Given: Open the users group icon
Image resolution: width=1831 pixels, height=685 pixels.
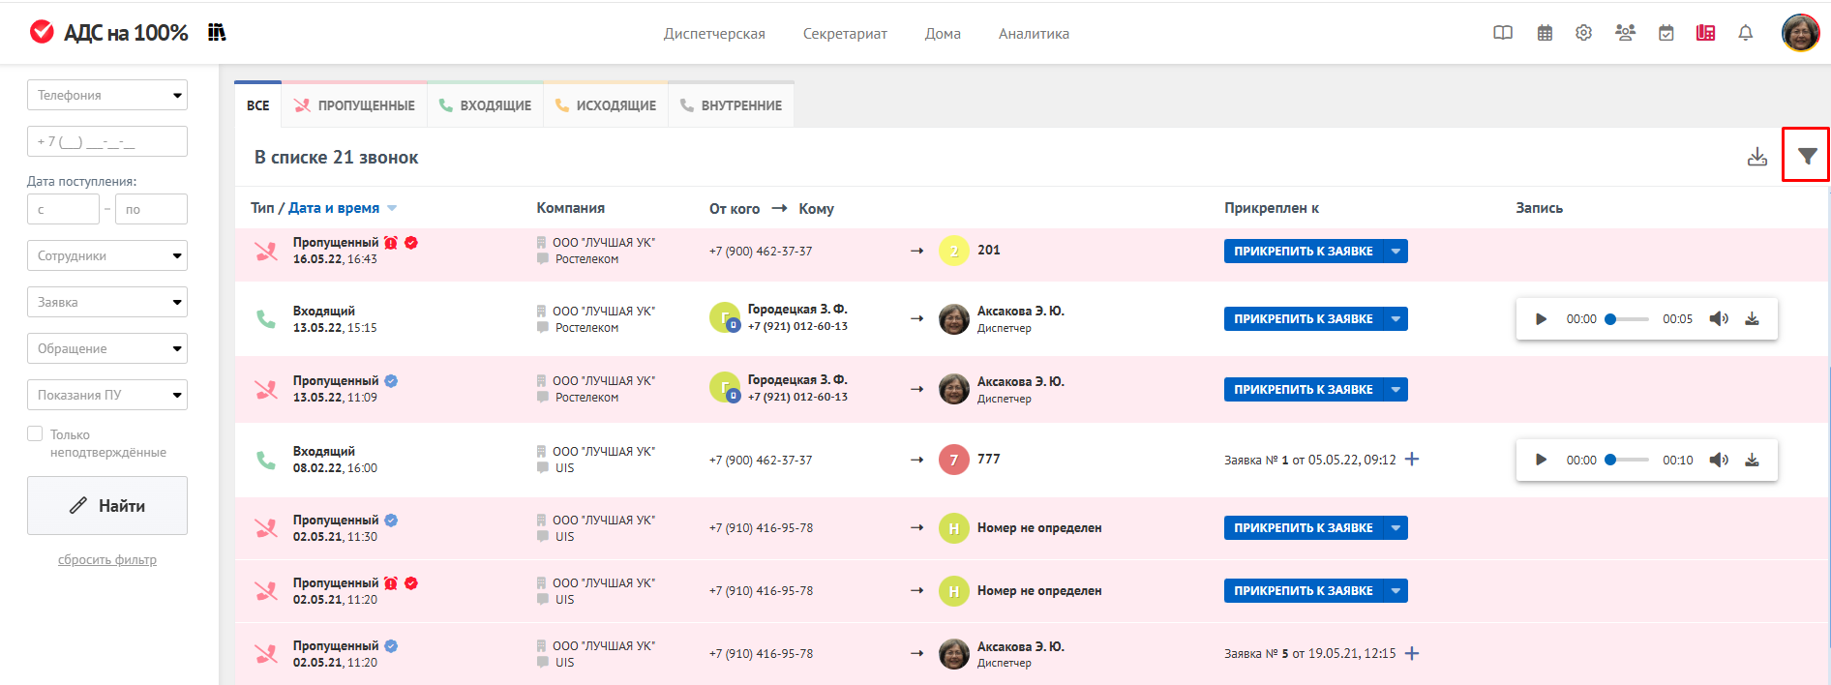Looking at the screenshot, I should (1625, 33).
